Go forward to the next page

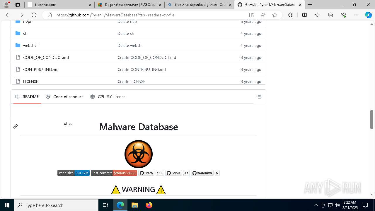[x=21, y=15]
